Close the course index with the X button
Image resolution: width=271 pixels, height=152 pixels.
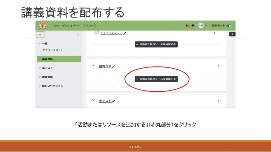pyautogui.click(x=40, y=35)
